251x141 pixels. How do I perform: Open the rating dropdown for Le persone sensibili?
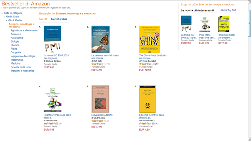[105, 64]
